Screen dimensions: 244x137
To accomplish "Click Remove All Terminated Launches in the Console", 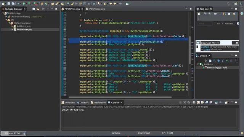I will (x=189, y=102).
